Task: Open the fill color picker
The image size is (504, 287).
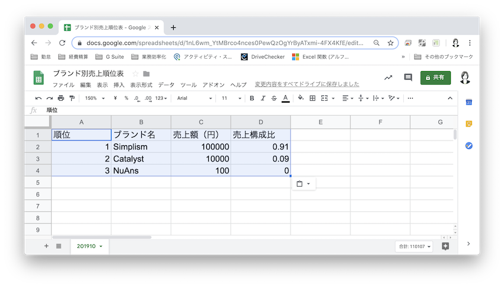Action: (x=301, y=98)
